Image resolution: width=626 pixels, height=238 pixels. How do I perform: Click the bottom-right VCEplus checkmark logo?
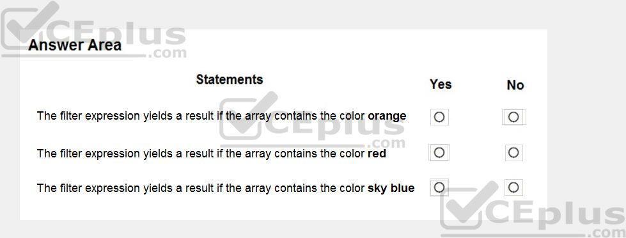point(470,205)
